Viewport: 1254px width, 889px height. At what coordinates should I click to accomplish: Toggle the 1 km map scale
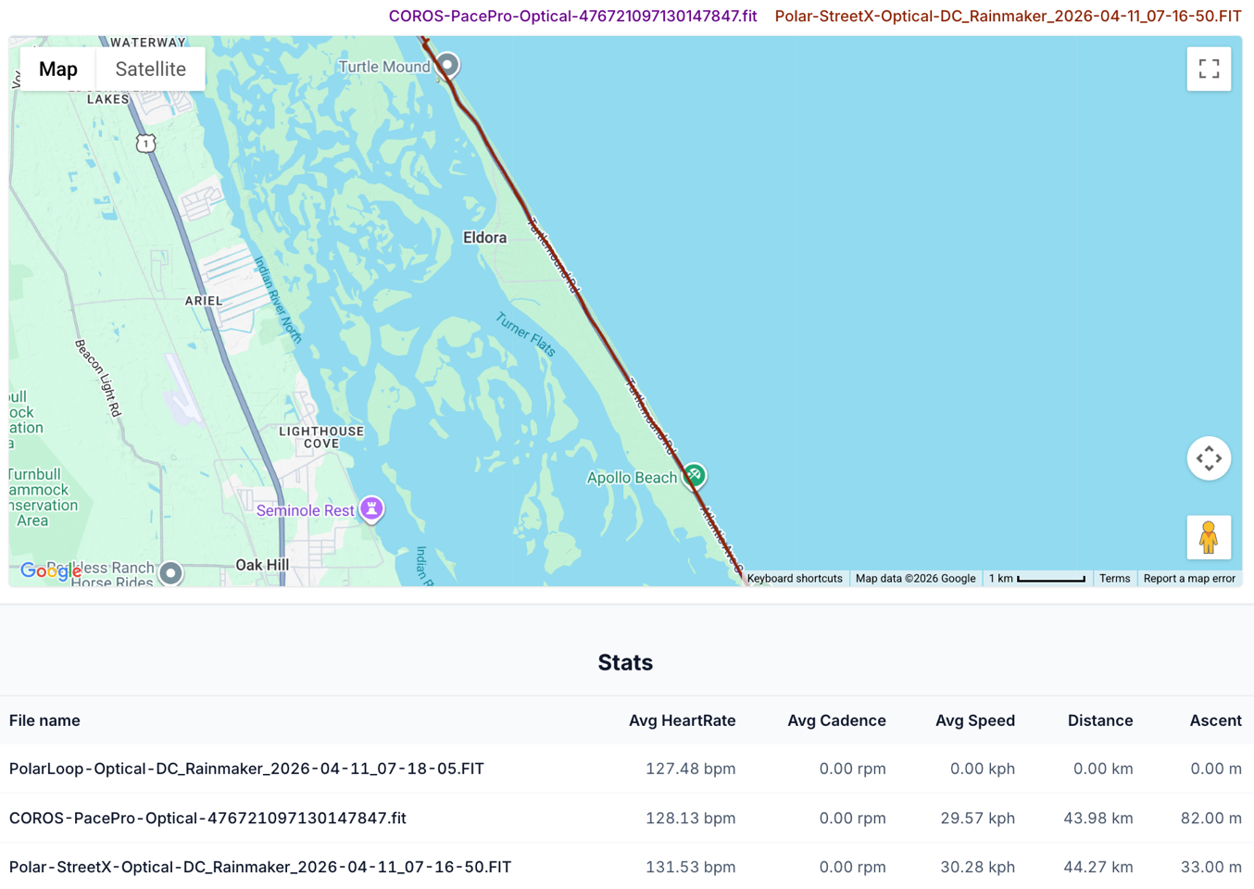(x=1036, y=579)
